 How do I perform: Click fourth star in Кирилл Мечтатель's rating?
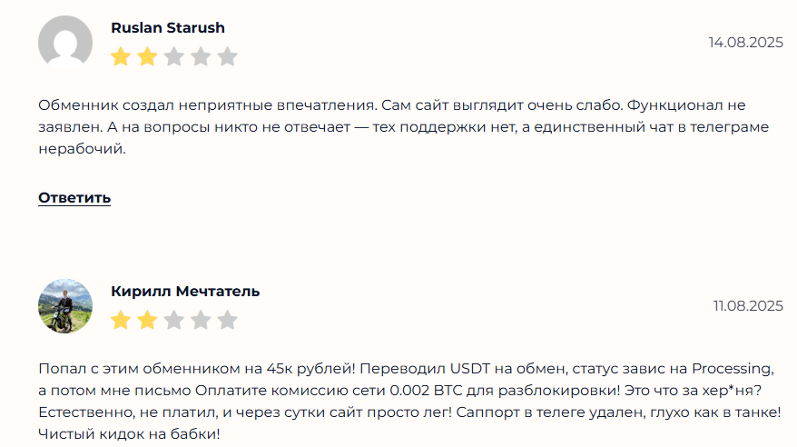pos(201,321)
